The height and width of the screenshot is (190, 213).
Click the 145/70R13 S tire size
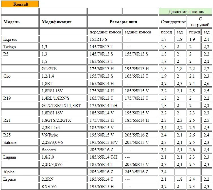tap(105, 54)
